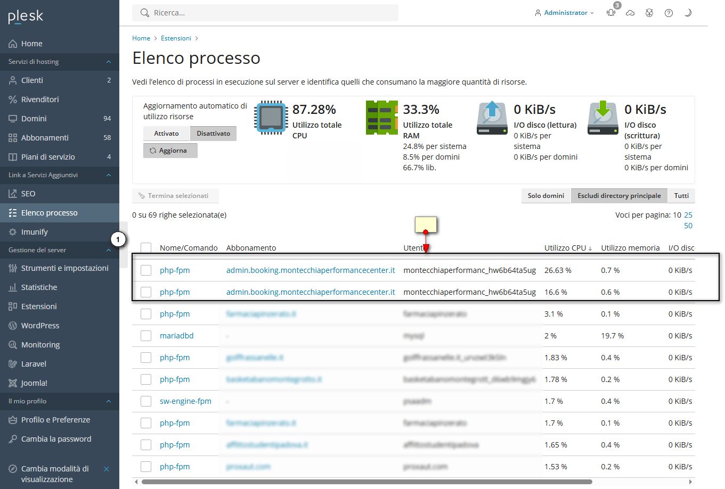Switch to the Solo domini filter
725x489 pixels.
coord(545,196)
